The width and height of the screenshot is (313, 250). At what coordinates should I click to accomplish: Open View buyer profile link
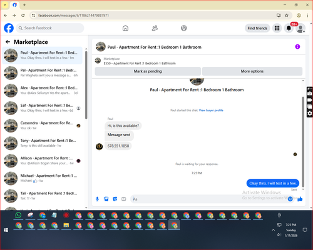(x=211, y=111)
